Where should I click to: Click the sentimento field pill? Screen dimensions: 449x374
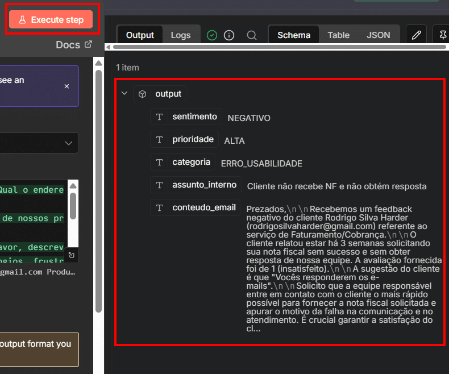coord(186,117)
